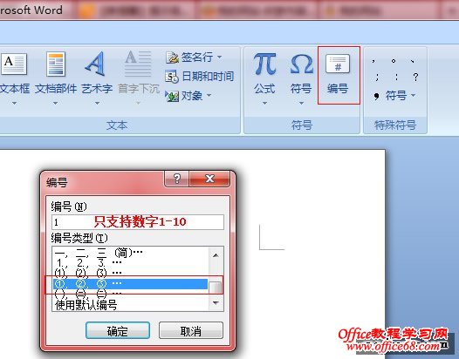Click the number input field in dialog
This screenshot has width=459, height=359.
pos(138,222)
